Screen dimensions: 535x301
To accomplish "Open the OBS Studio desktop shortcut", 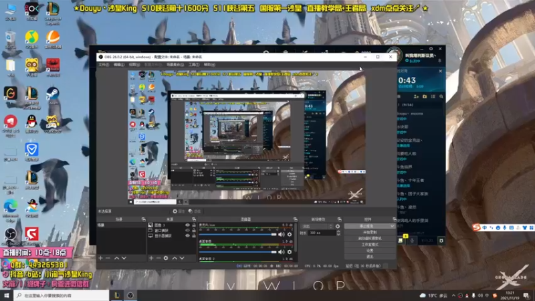I will pyautogui.click(x=11, y=237).
